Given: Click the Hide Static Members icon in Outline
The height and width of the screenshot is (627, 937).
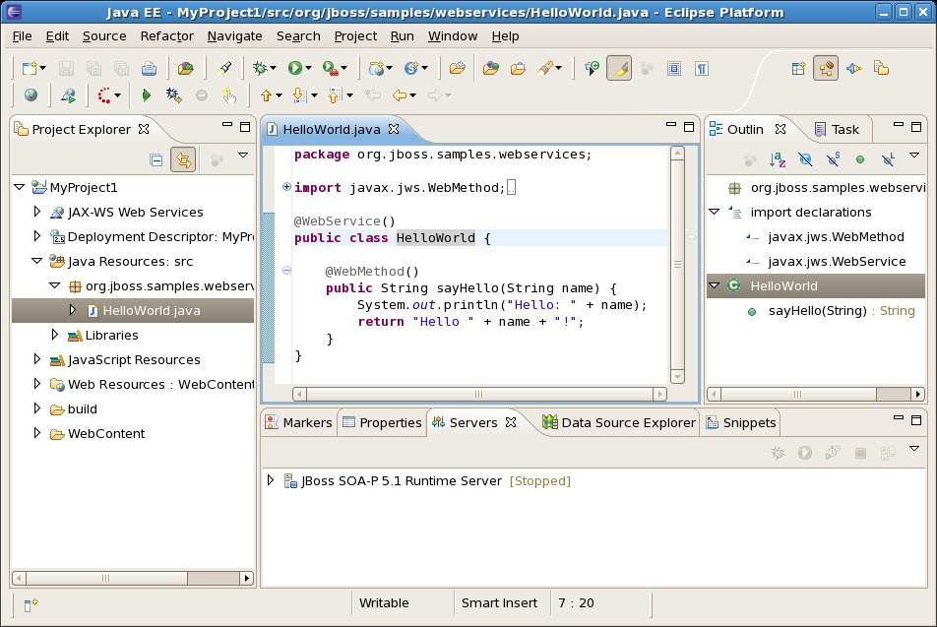Looking at the screenshot, I should 833,159.
